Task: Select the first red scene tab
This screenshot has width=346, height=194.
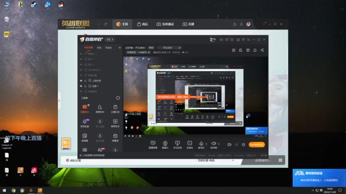Action: pos(89,48)
